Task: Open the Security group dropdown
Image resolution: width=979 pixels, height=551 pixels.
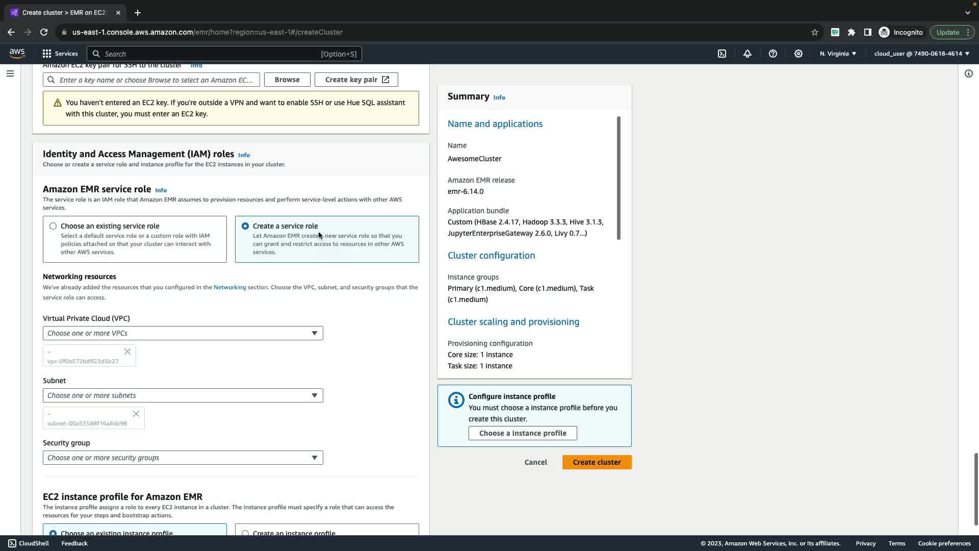Action: tap(183, 458)
